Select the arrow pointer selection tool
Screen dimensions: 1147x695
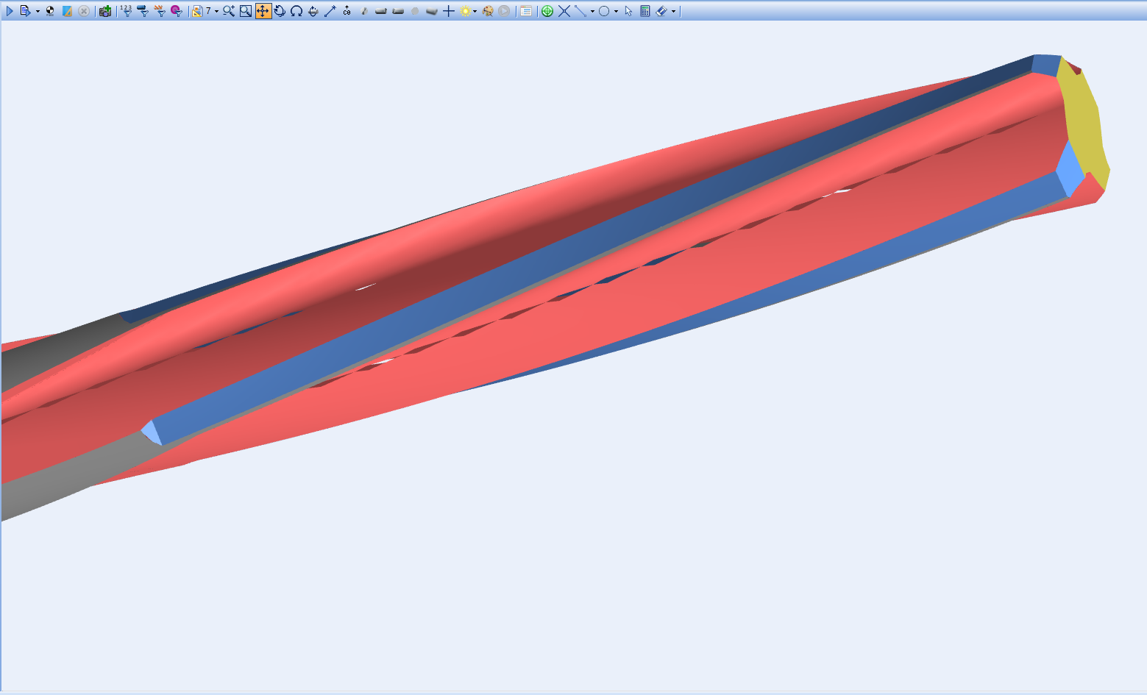click(x=628, y=11)
